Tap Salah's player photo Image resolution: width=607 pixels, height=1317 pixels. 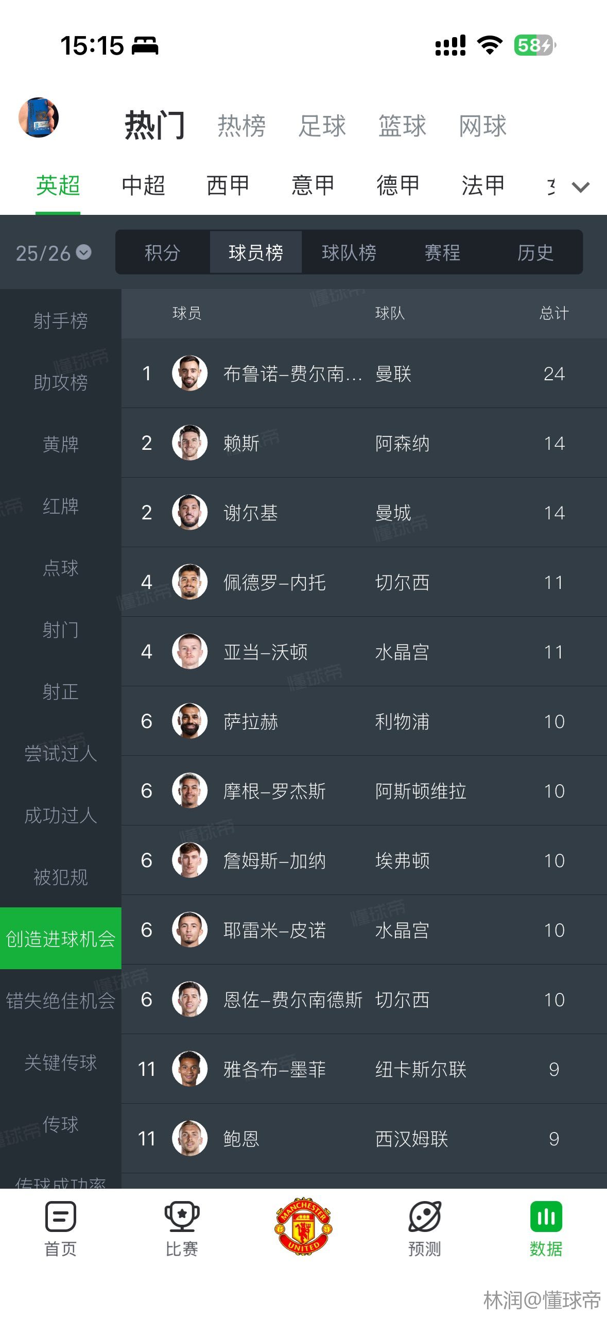[190, 721]
